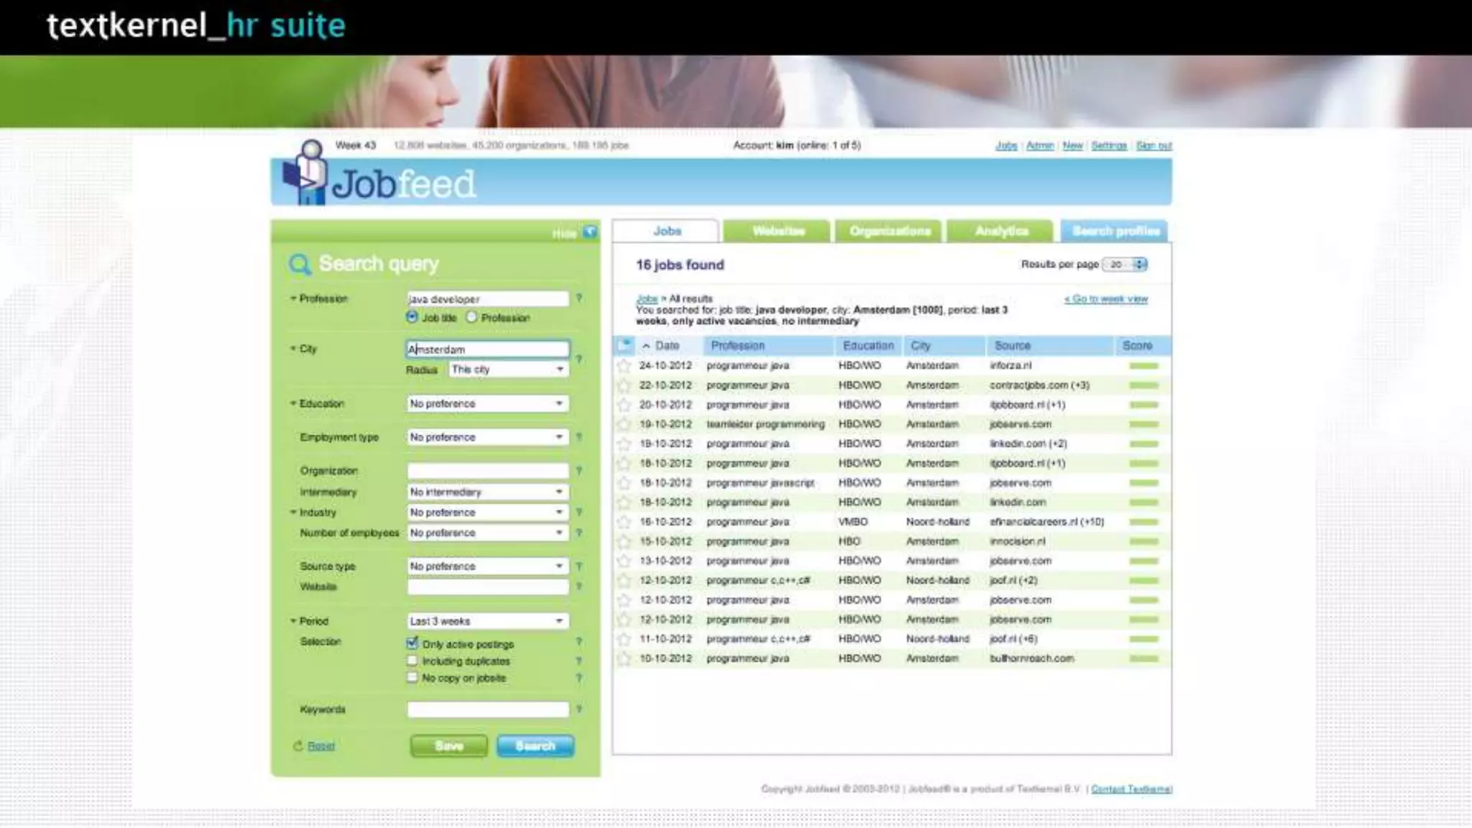Image resolution: width=1472 pixels, height=828 pixels.
Task: Open the Settings link
Action: [x=1109, y=145]
